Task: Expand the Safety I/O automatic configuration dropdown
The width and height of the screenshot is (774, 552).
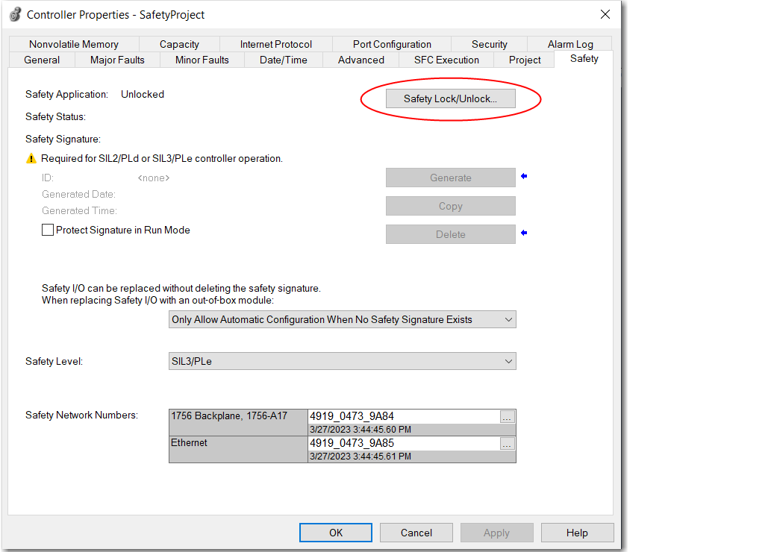Action: [x=343, y=319]
